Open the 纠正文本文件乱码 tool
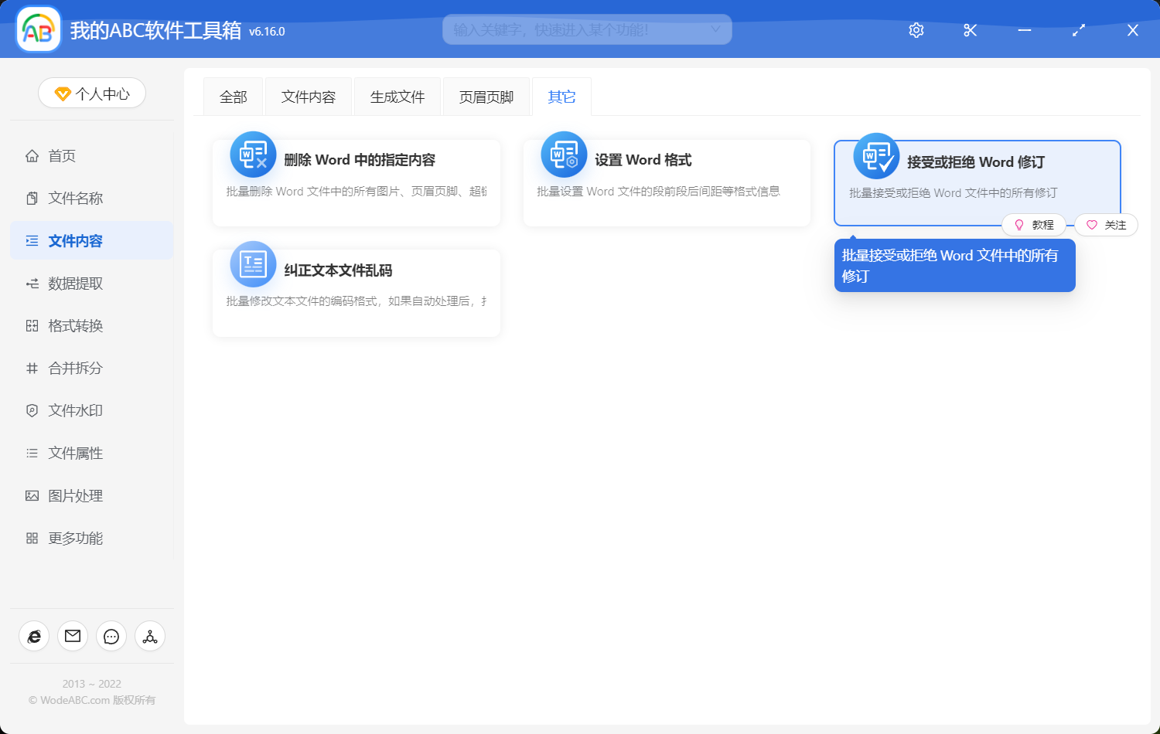This screenshot has width=1160, height=734. (x=356, y=270)
